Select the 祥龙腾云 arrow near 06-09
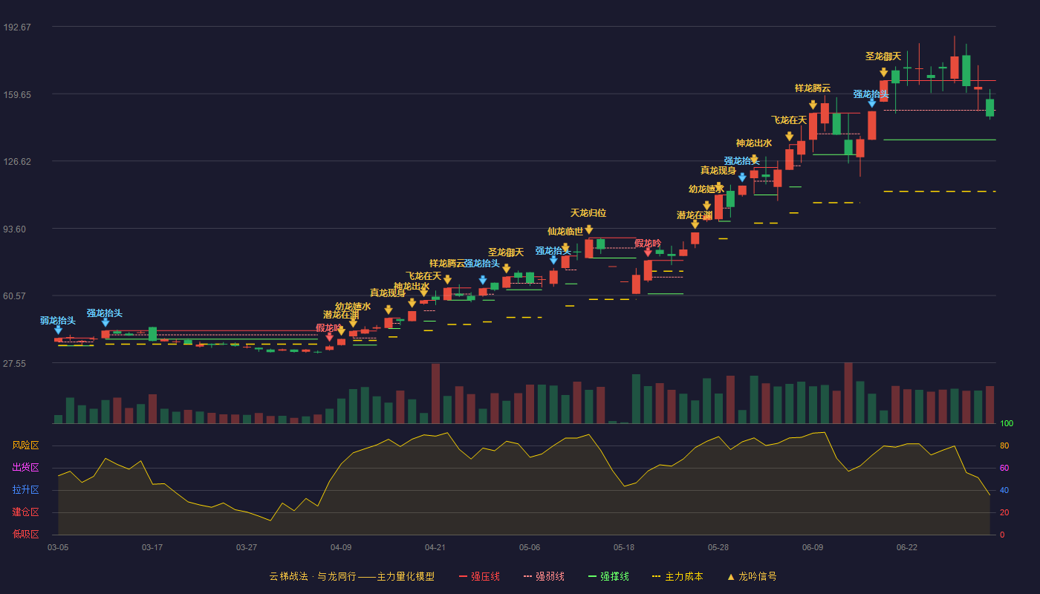Image resolution: width=1040 pixels, height=594 pixels. click(x=813, y=105)
